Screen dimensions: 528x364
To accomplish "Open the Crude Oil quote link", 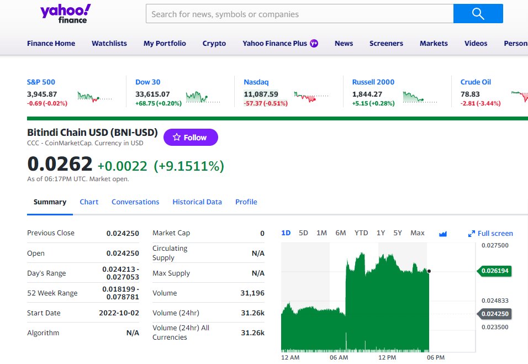I will click(x=476, y=82).
